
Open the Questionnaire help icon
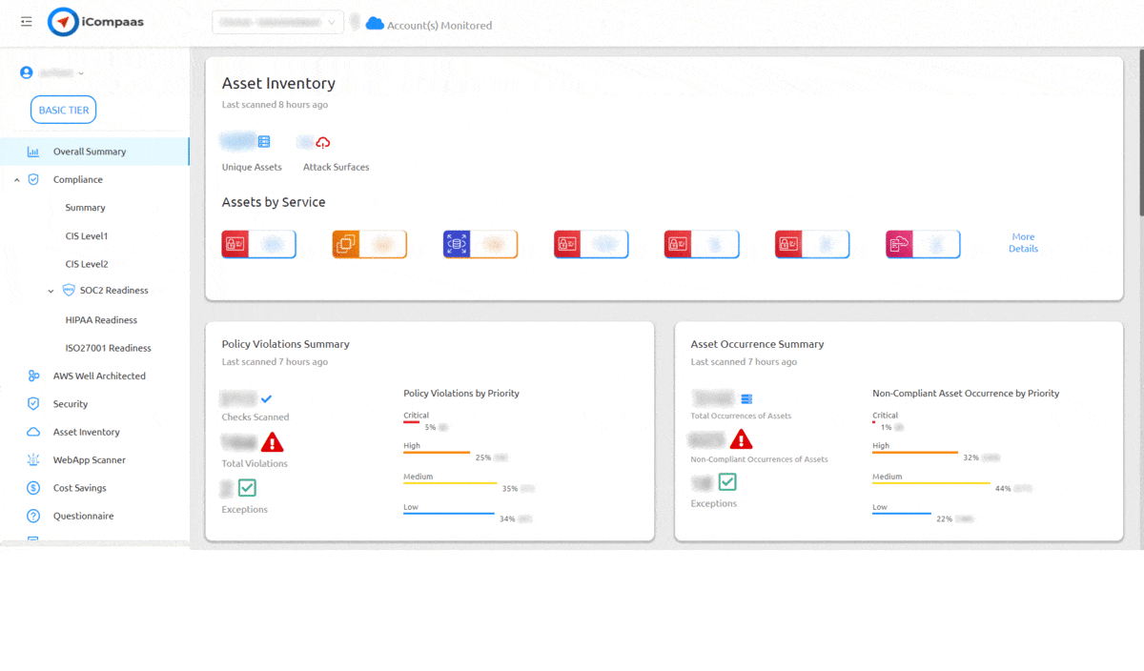[x=32, y=516]
